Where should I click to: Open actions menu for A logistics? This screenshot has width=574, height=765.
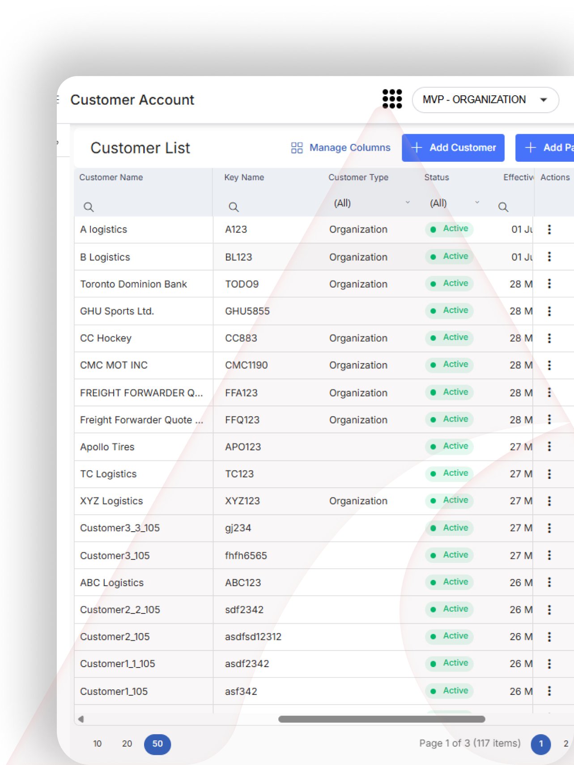pos(549,229)
